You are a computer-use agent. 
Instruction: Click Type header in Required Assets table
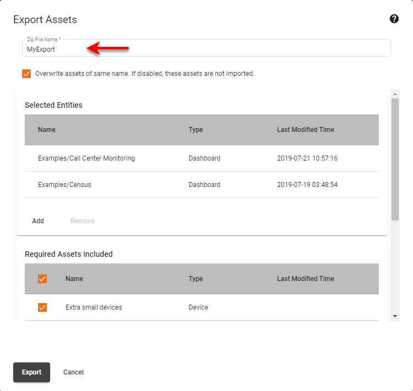(x=195, y=279)
